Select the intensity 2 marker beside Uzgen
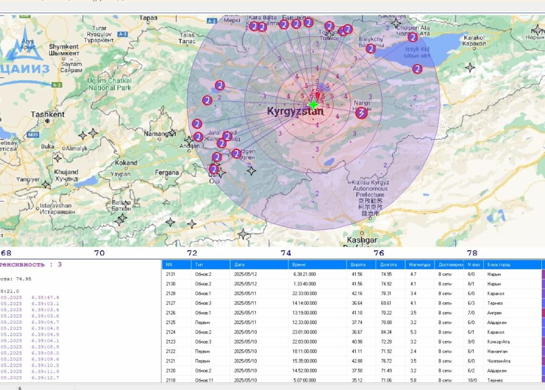The height and width of the screenshot is (390, 545). click(x=236, y=154)
